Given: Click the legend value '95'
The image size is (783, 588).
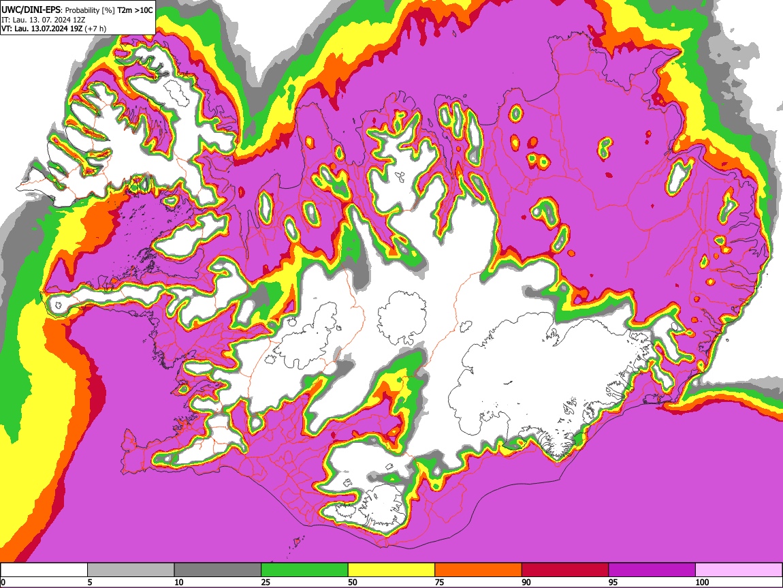Looking at the screenshot, I should click(613, 582).
